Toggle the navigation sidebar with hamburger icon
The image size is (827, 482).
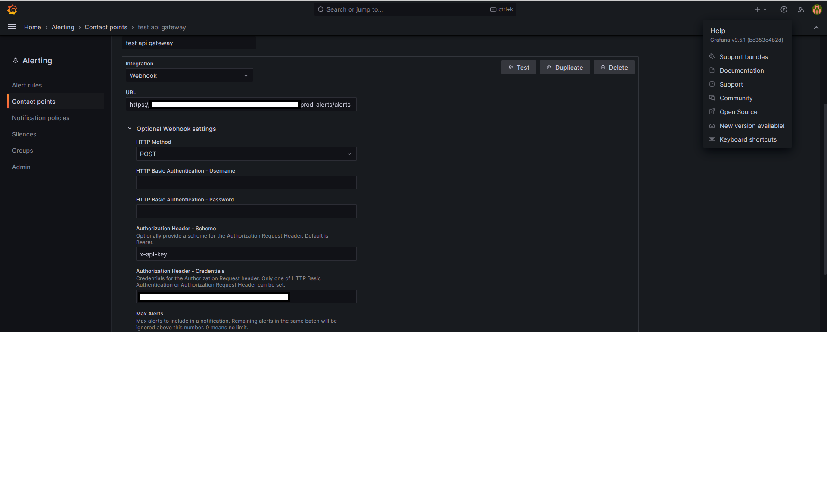point(12,27)
